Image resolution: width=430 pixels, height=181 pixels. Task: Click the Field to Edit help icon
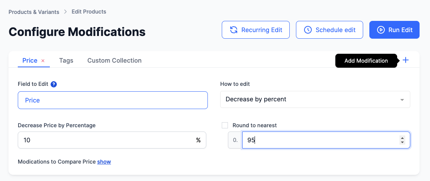[54, 84]
